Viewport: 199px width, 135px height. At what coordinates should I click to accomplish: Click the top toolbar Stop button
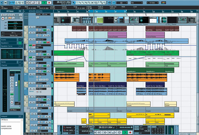click(39, 3)
